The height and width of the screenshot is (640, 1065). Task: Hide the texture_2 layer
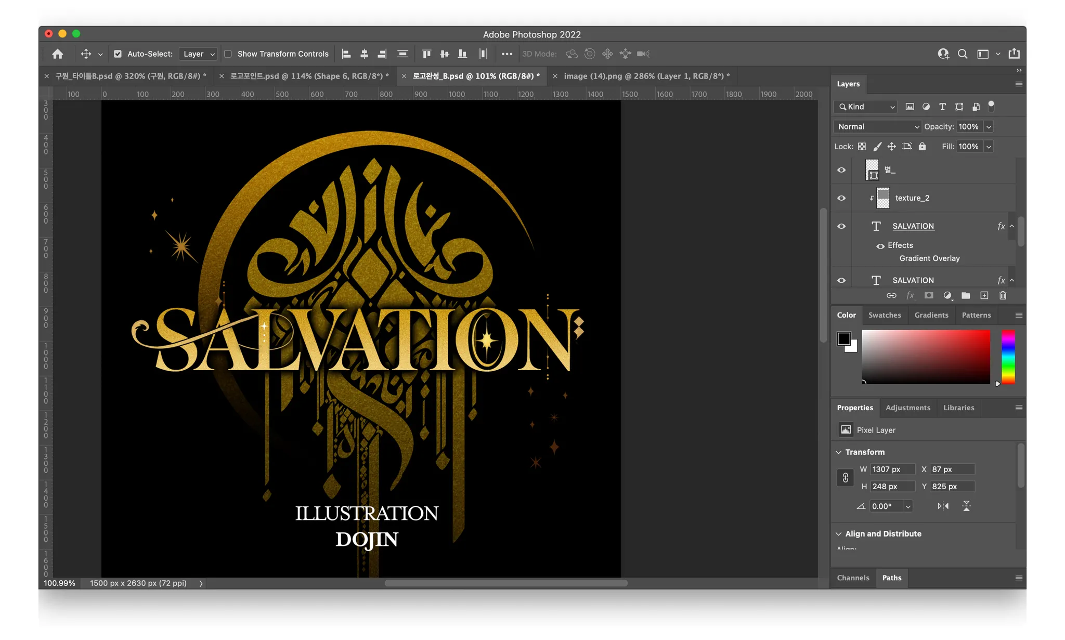click(x=841, y=198)
